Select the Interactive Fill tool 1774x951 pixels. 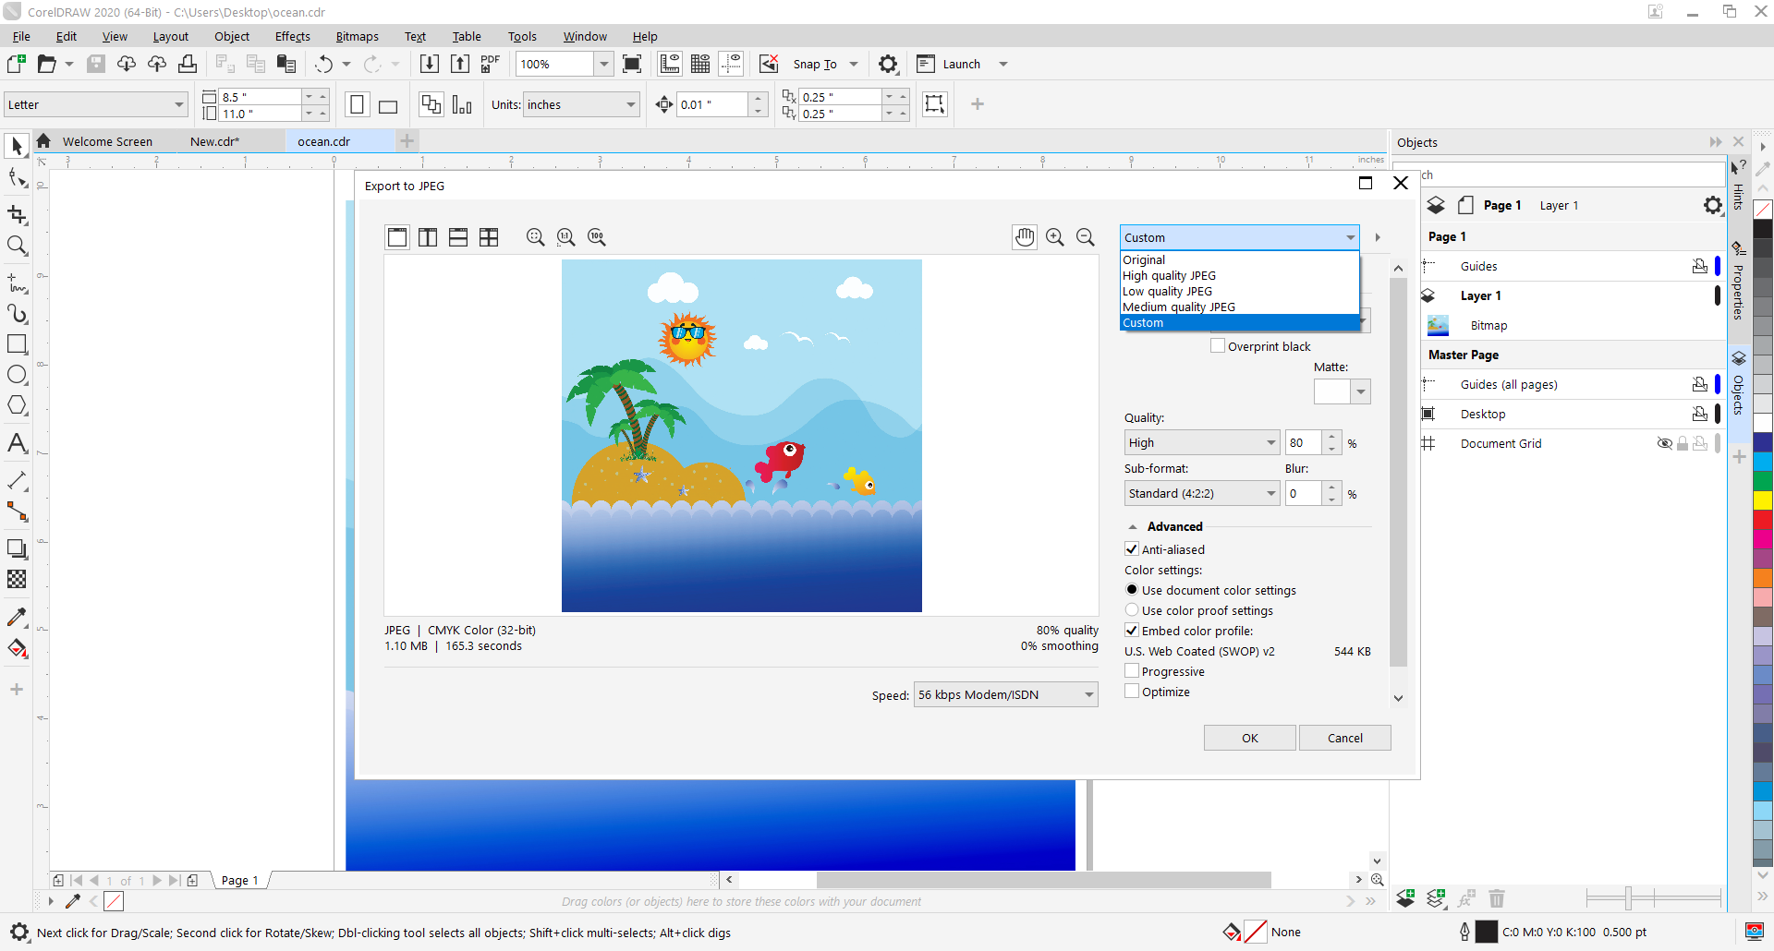coord(17,648)
